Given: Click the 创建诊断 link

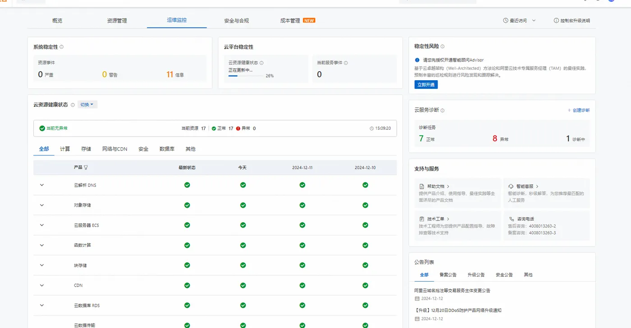Looking at the screenshot, I should [x=579, y=110].
